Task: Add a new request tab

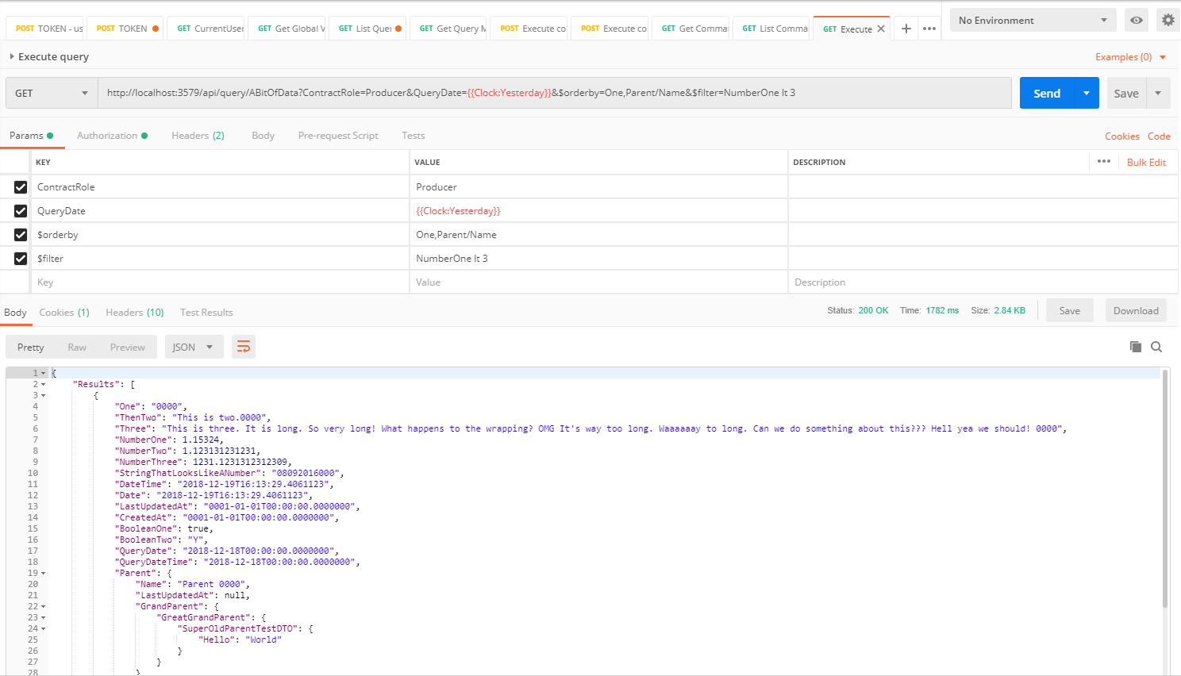Action: (906, 29)
